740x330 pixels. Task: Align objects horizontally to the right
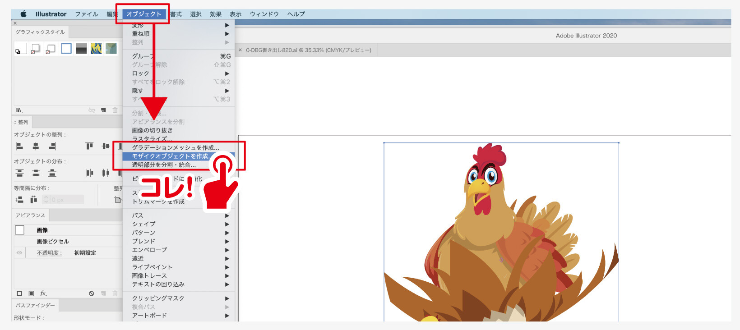coord(52,146)
